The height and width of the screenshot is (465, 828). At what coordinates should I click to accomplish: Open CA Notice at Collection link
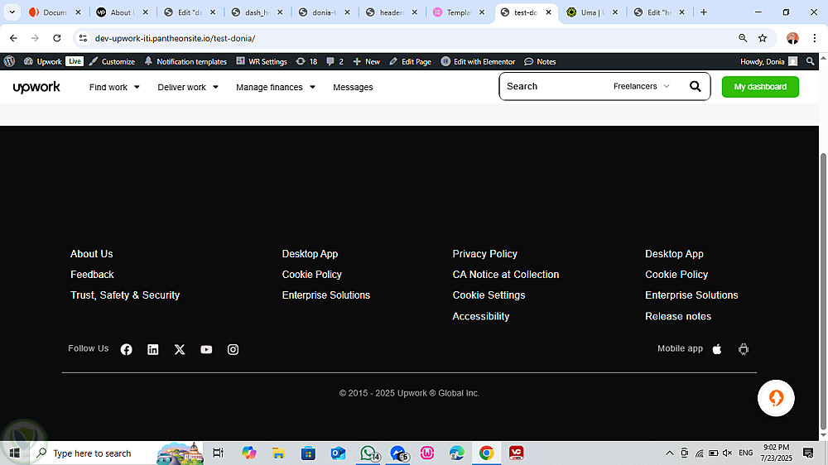click(506, 275)
